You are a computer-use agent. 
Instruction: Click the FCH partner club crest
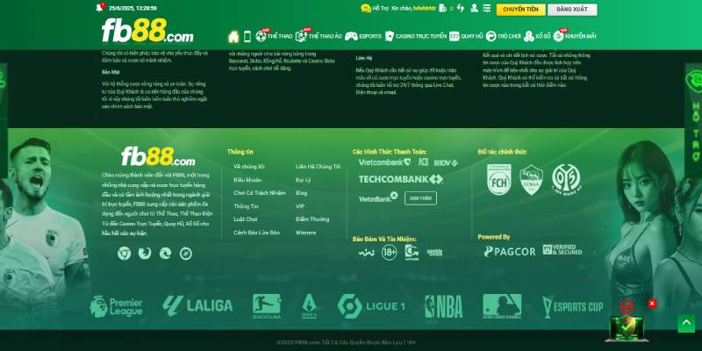pos(499,180)
